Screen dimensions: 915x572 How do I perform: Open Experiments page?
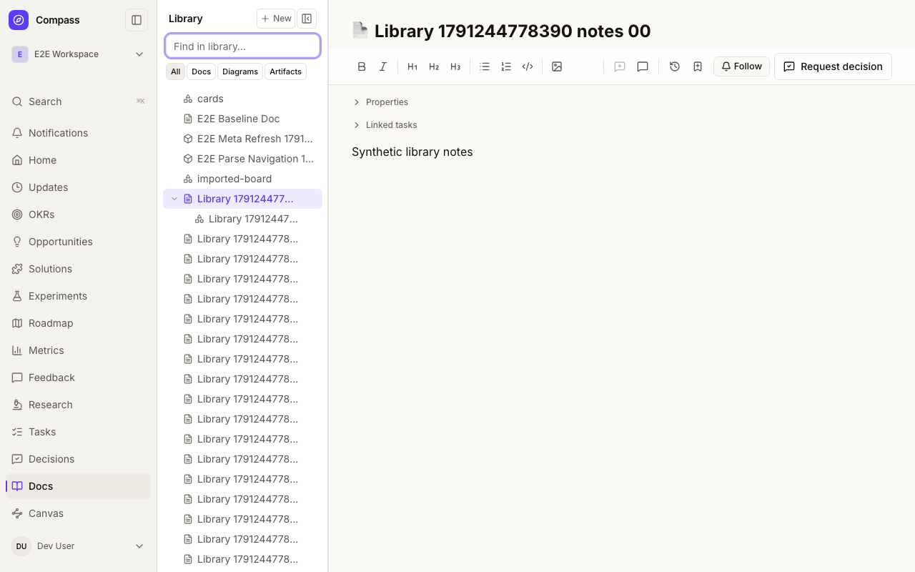coord(79,296)
